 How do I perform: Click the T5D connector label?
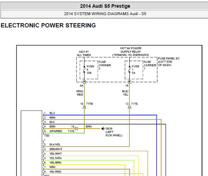point(47,136)
